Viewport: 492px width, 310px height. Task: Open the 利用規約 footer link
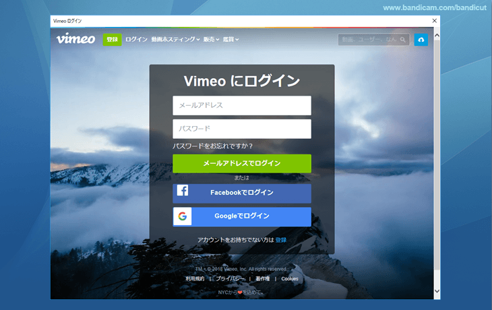[195, 278]
